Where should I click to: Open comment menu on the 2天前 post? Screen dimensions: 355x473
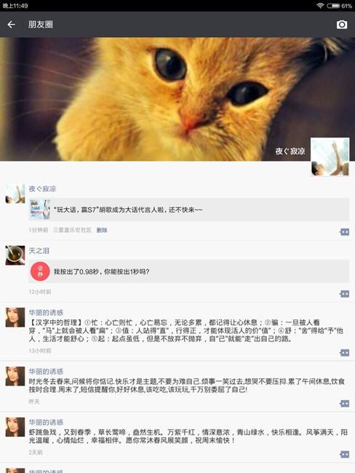coord(344,454)
